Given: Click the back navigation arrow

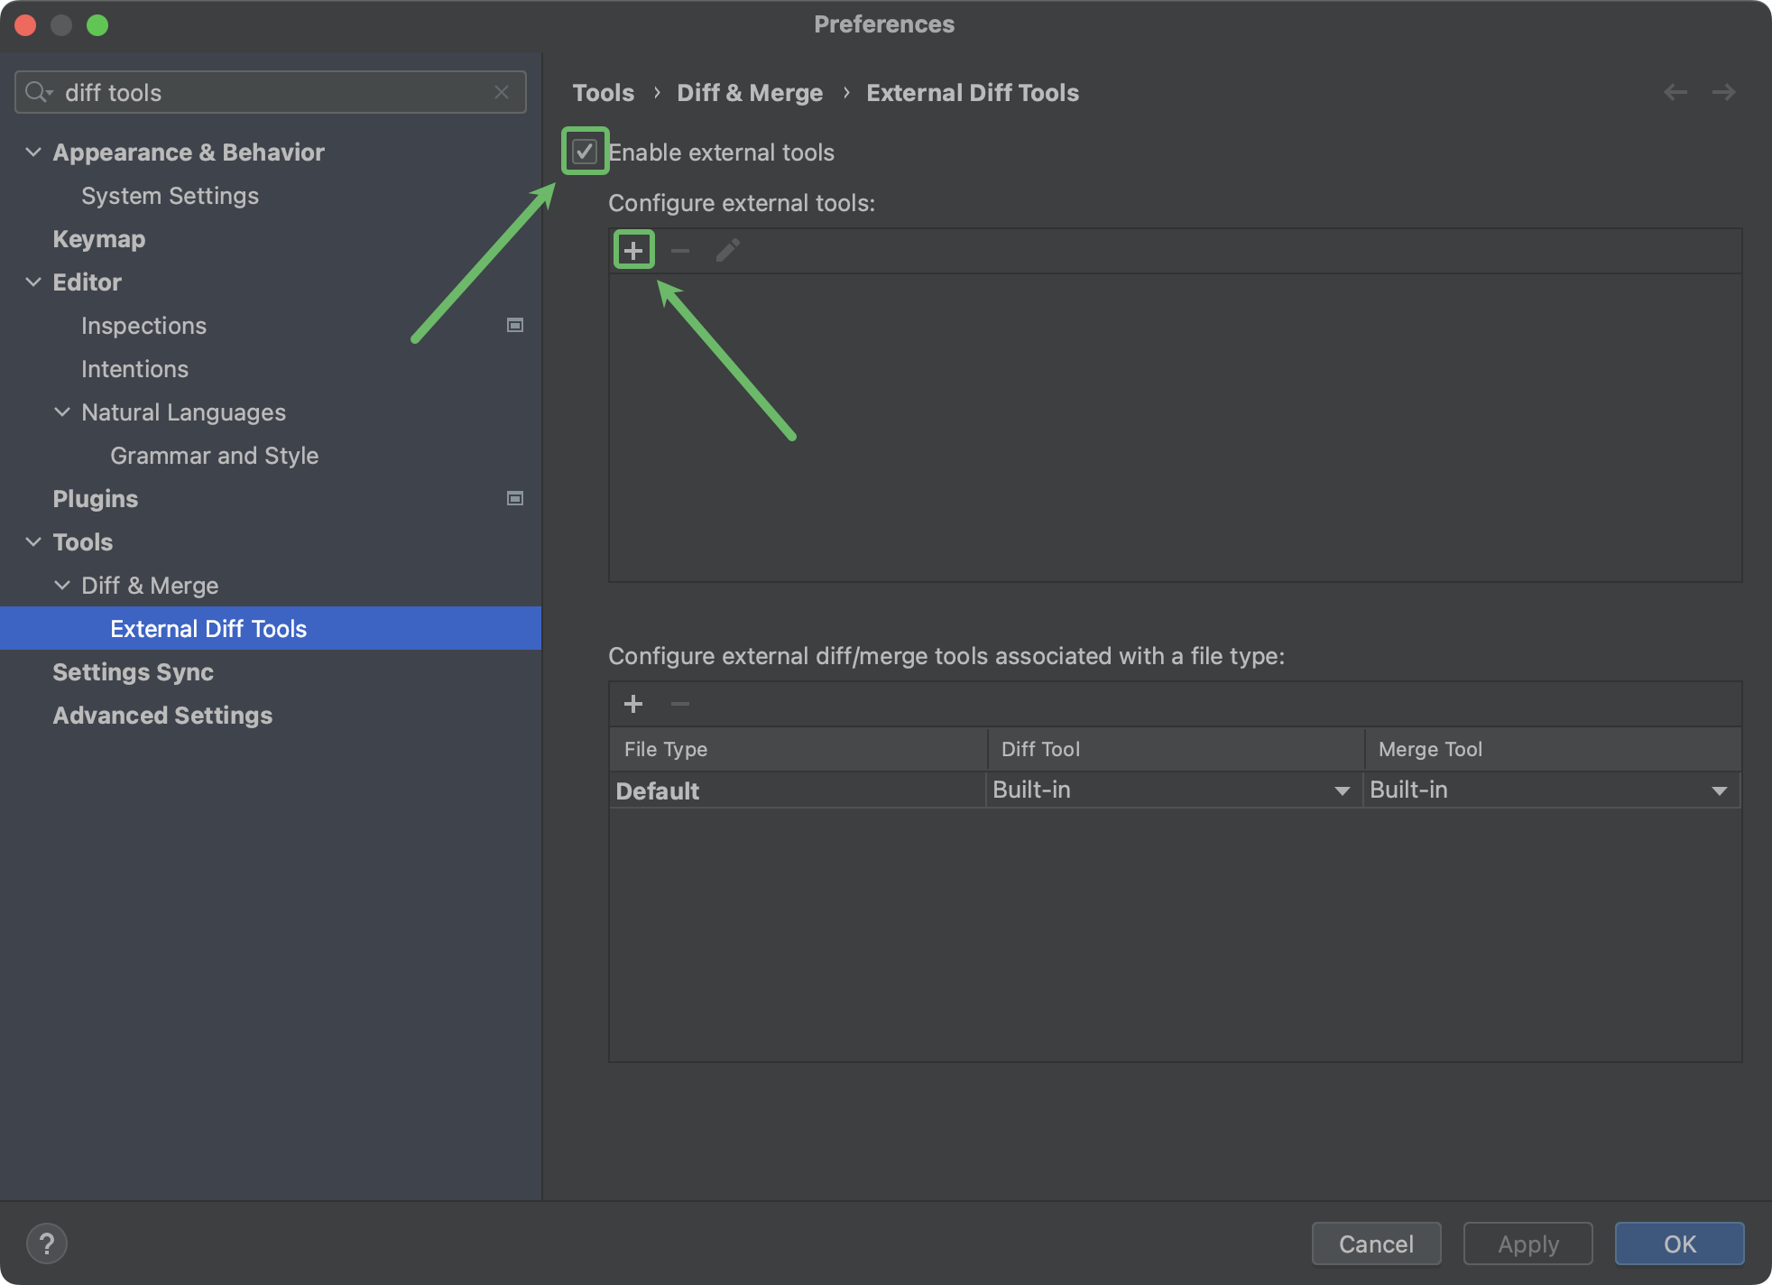Looking at the screenshot, I should click(x=1675, y=91).
